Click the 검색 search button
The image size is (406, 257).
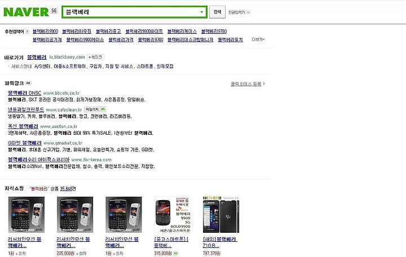pyautogui.click(x=217, y=12)
